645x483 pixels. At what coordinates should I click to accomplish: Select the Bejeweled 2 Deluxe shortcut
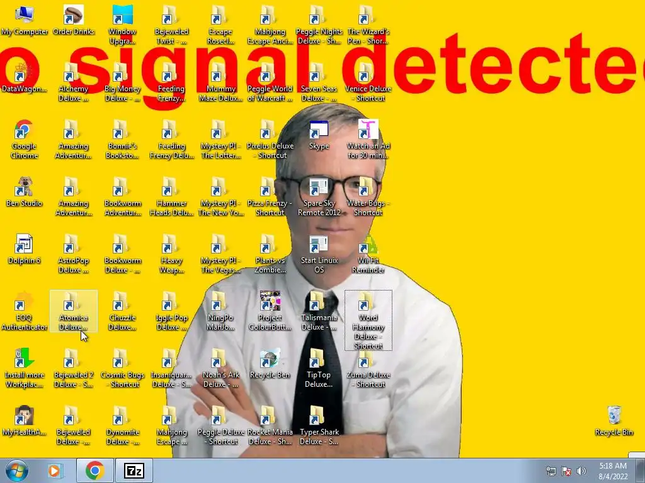74,368
